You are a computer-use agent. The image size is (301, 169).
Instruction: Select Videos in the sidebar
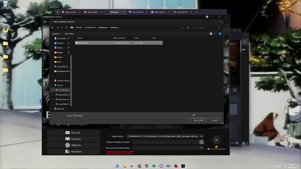(60, 48)
